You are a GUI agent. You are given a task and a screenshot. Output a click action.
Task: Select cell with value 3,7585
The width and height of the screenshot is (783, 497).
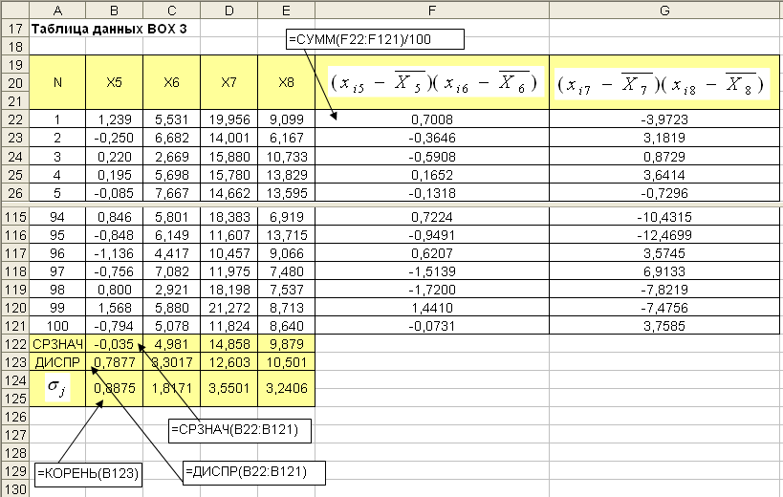coord(664,326)
